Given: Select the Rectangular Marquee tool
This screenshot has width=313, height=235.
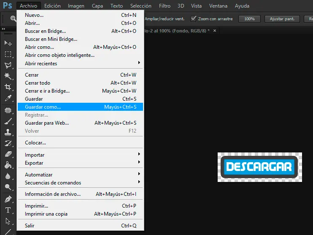Looking at the screenshot, I should click(8, 54).
